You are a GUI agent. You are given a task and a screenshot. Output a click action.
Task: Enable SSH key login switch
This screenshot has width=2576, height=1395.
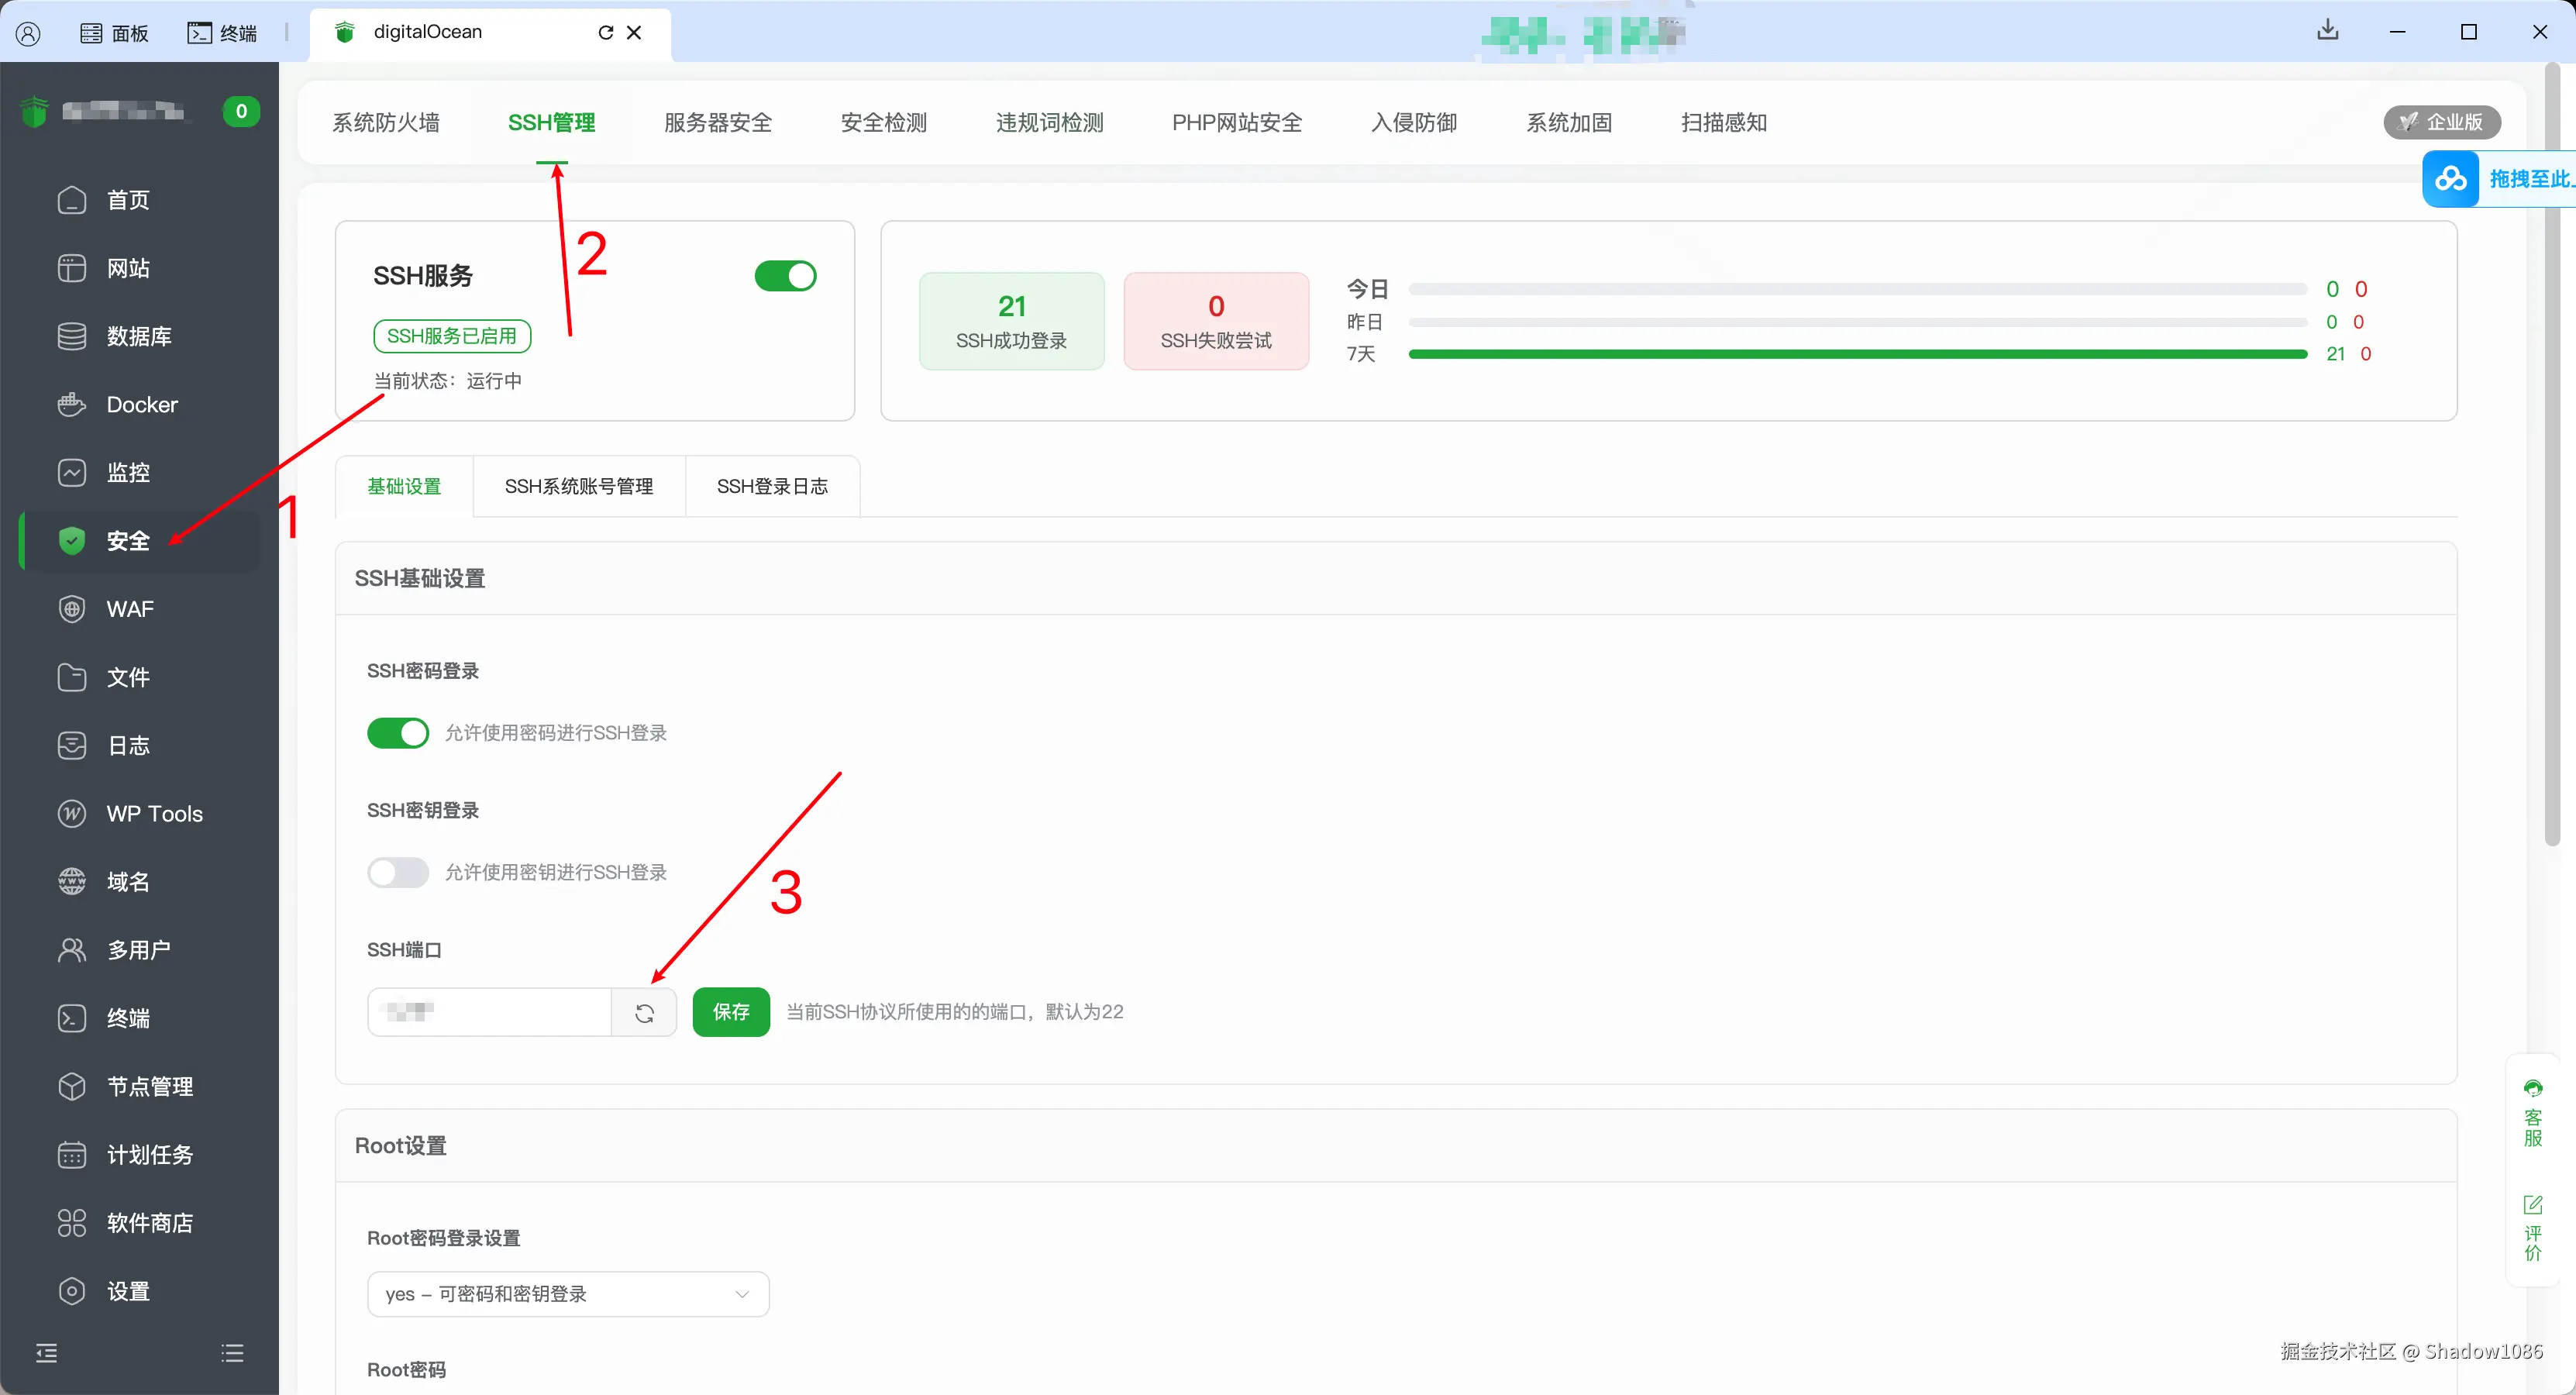(x=397, y=872)
